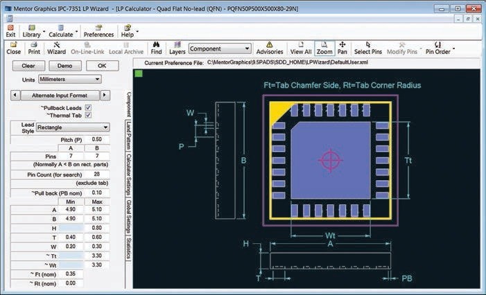Image resolution: width=486 pixels, height=295 pixels.
Task: Show the Advisories warnings
Action: pyautogui.click(x=270, y=48)
